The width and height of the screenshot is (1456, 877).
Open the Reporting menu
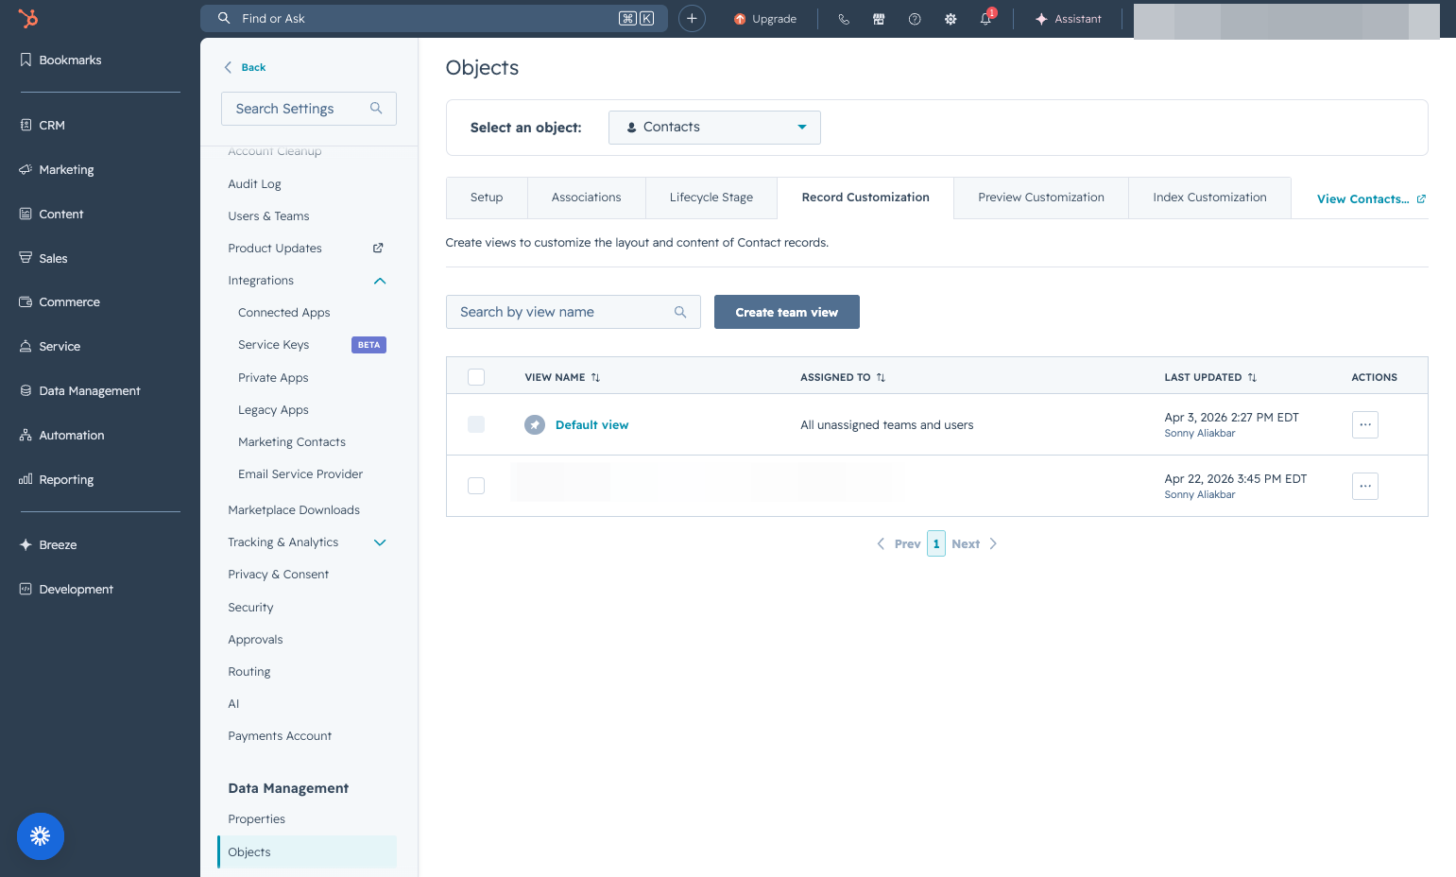tap(57, 479)
